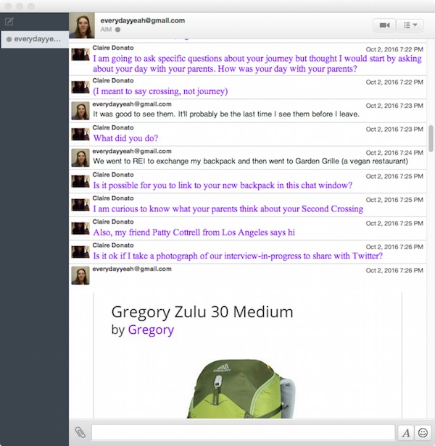Screen dimensions: 435x446
Task: Click the paperclip attach file icon
Action: (x=80, y=432)
